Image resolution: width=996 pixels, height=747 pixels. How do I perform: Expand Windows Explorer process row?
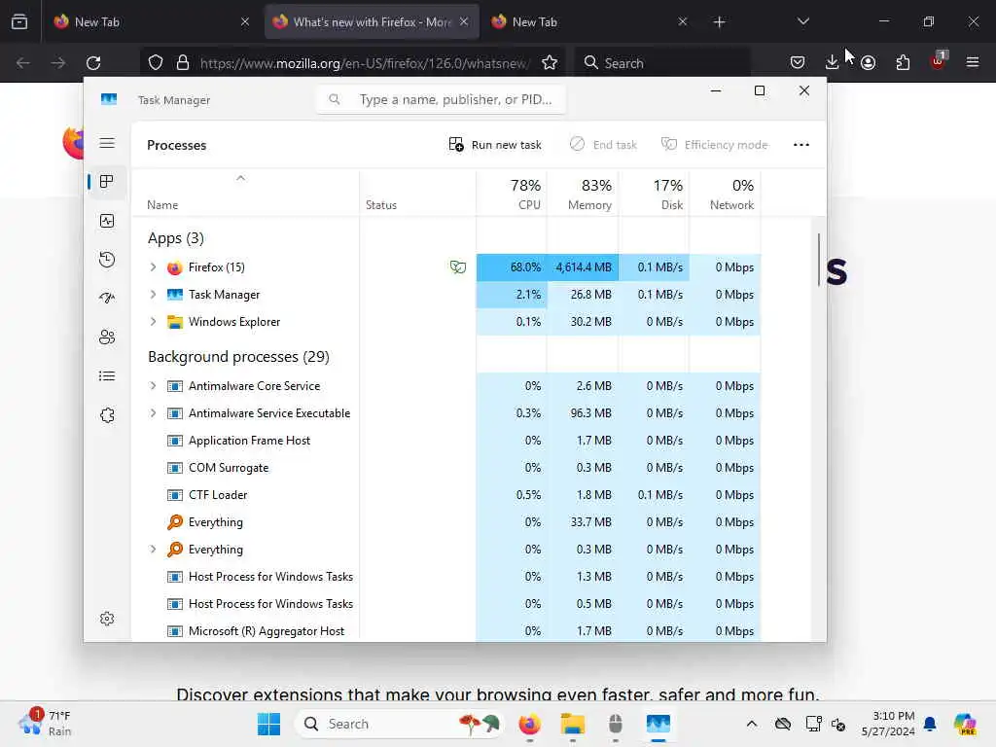[153, 322]
